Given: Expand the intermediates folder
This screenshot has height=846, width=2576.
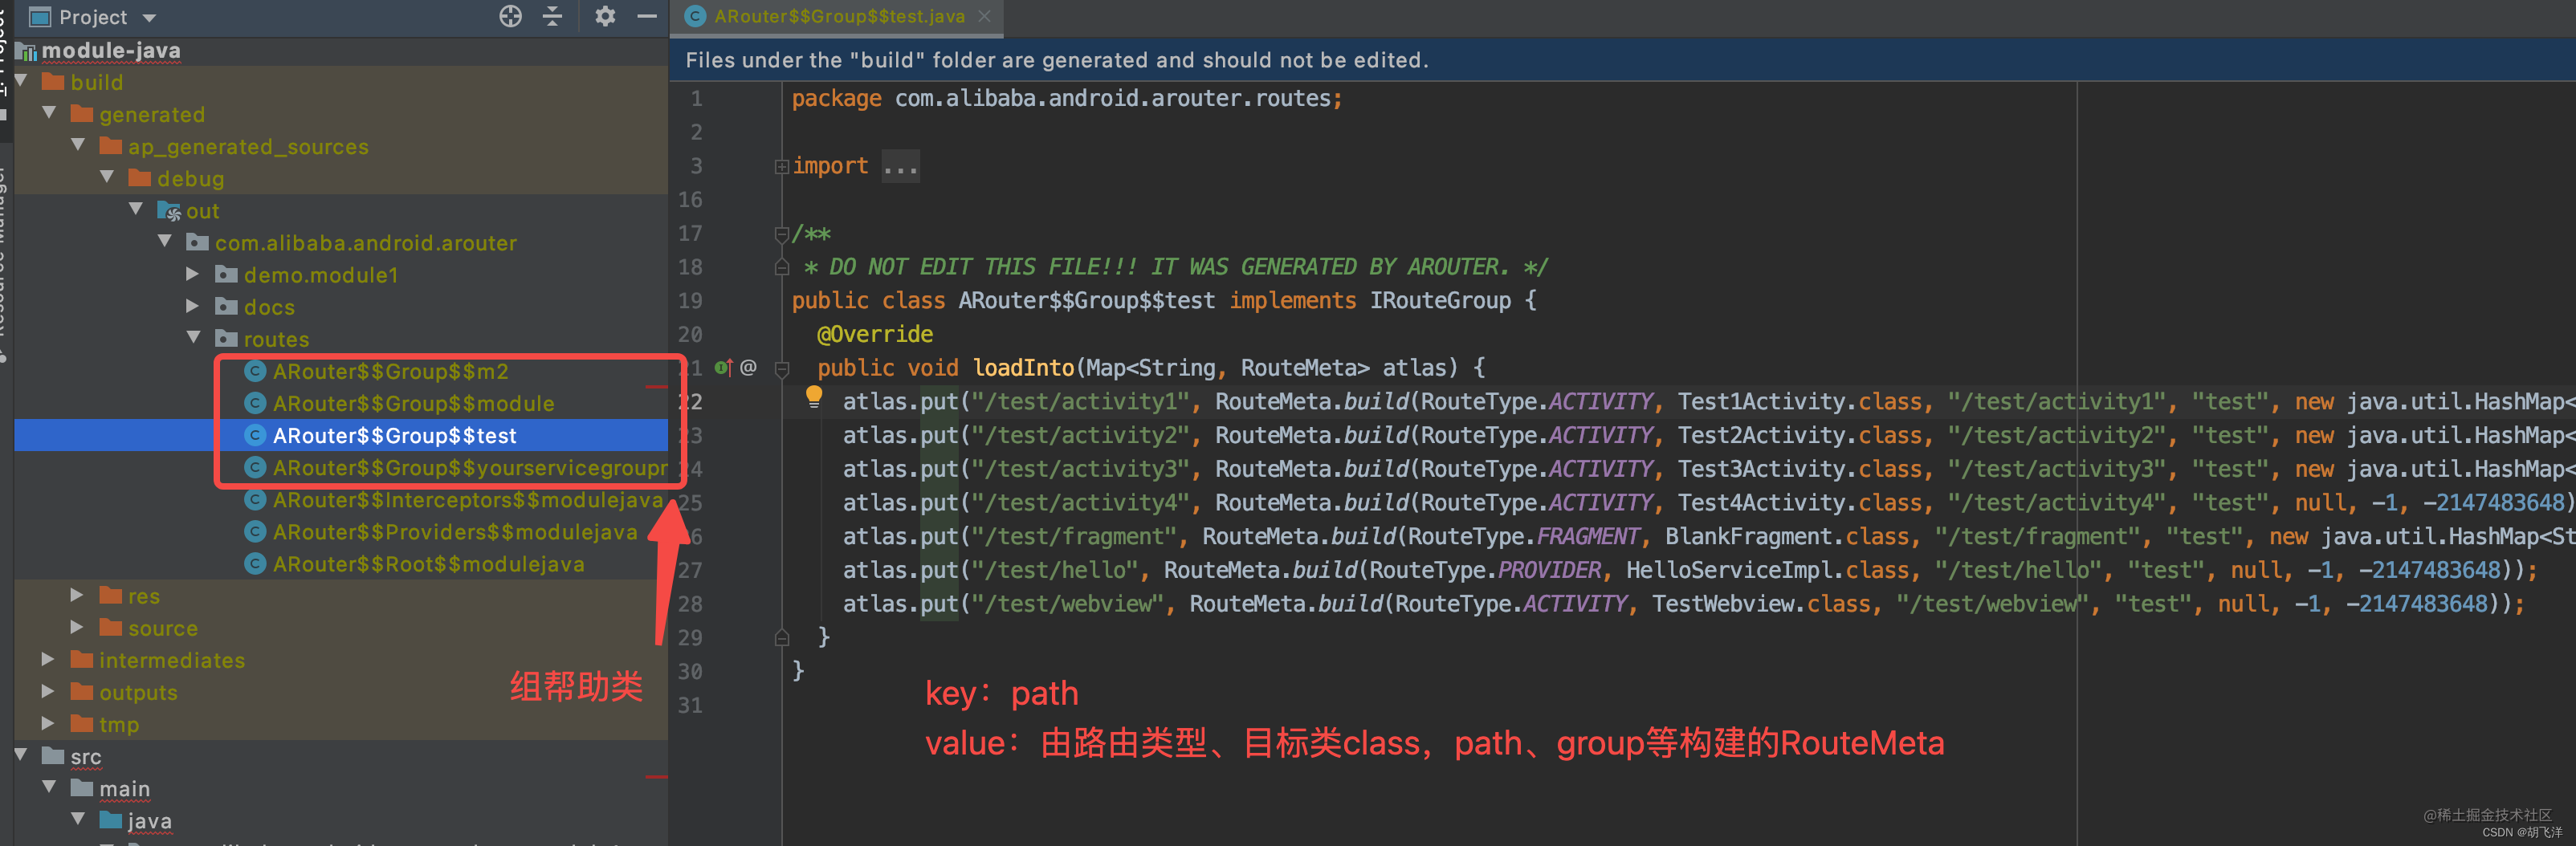Looking at the screenshot, I should pyautogui.click(x=47, y=660).
